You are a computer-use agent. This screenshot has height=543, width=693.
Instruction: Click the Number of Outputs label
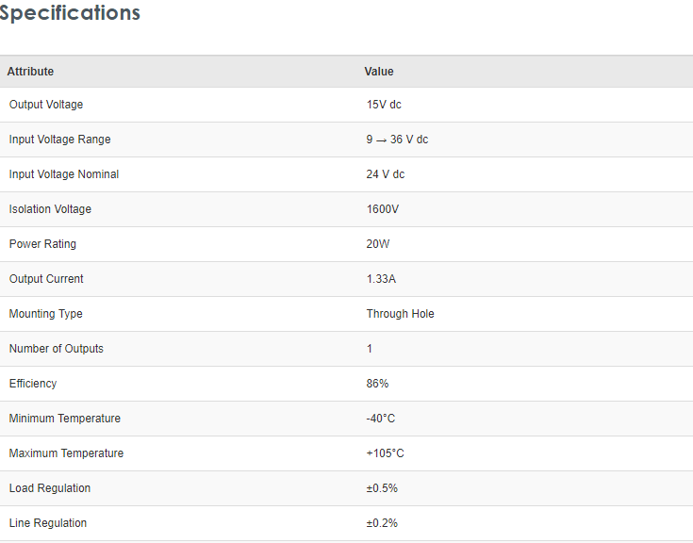point(57,349)
